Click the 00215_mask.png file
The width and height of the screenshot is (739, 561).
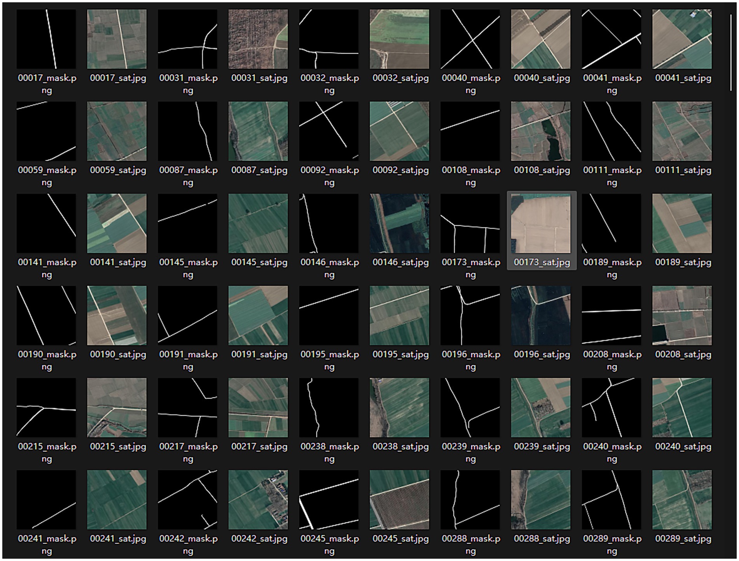(46, 407)
